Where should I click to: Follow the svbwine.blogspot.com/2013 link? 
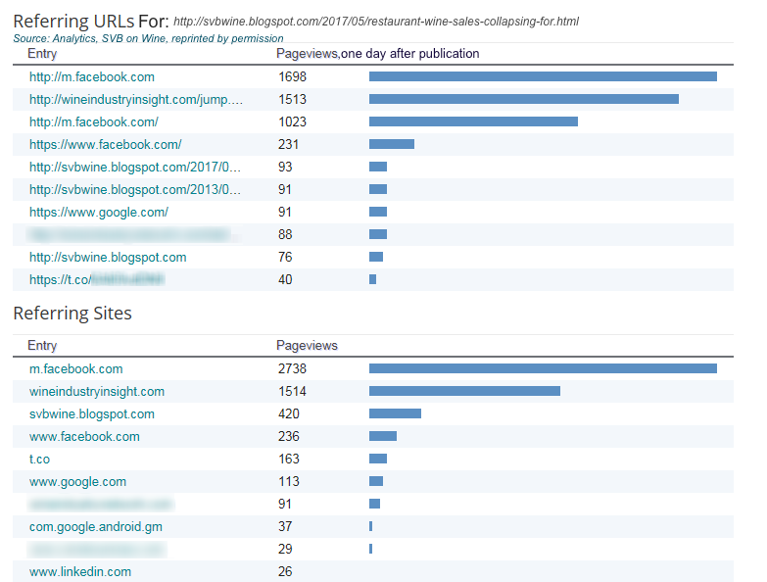[x=135, y=189]
